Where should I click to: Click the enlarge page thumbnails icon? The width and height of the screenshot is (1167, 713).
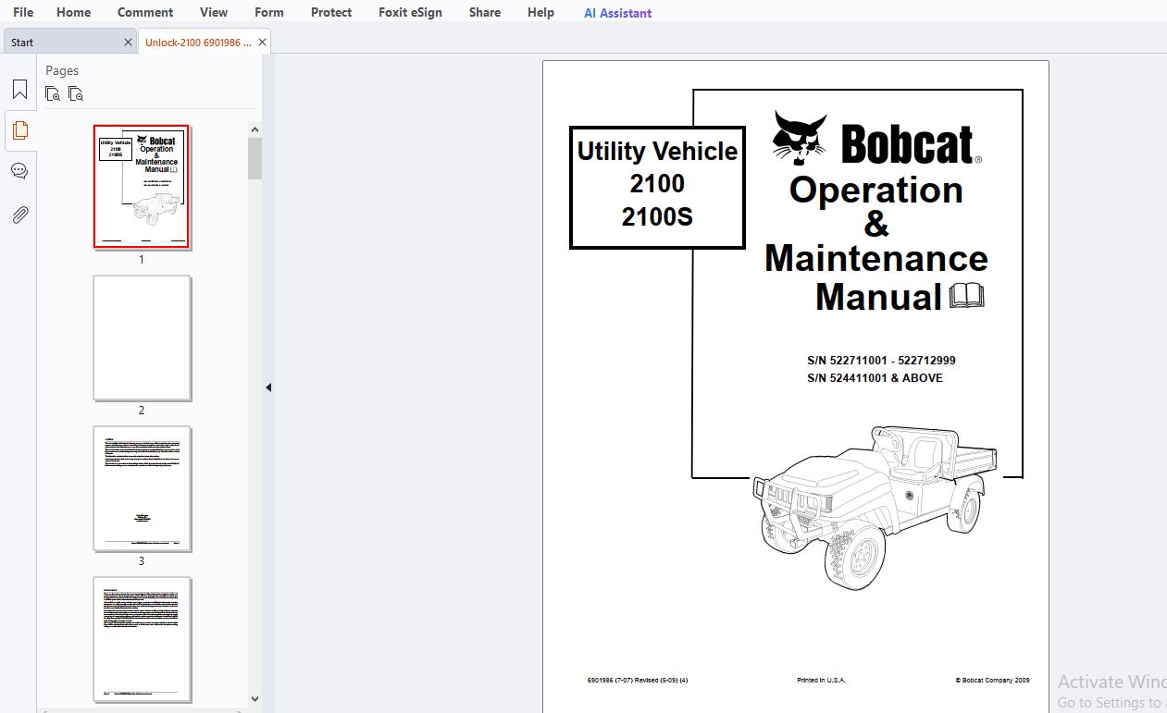click(53, 93)
